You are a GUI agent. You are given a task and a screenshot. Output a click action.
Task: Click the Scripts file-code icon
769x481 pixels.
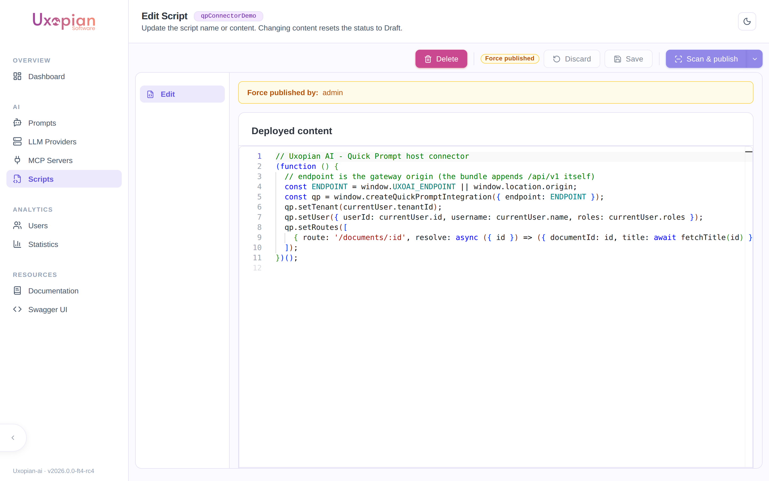coord(17,179)
